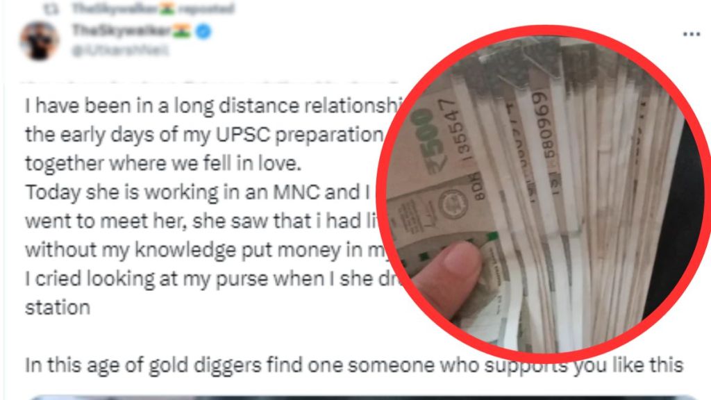Open the three-dot more options menu
This screenshot has height=400, width=711.
[691, 35]
